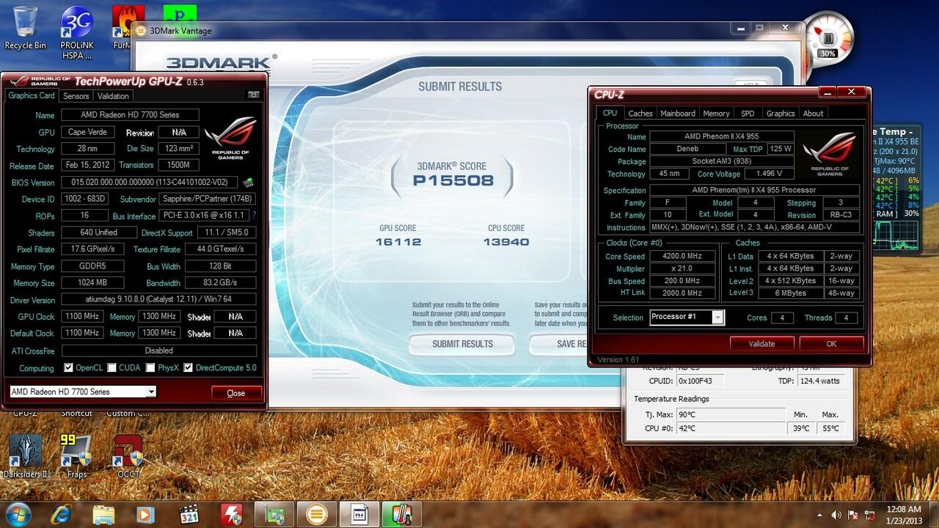The height and width of the screenshot is (528, 939).
Task: Open the PROLiNK HSPA desktop shortcut
Action: pyautogui.click(x=77, y=33)
